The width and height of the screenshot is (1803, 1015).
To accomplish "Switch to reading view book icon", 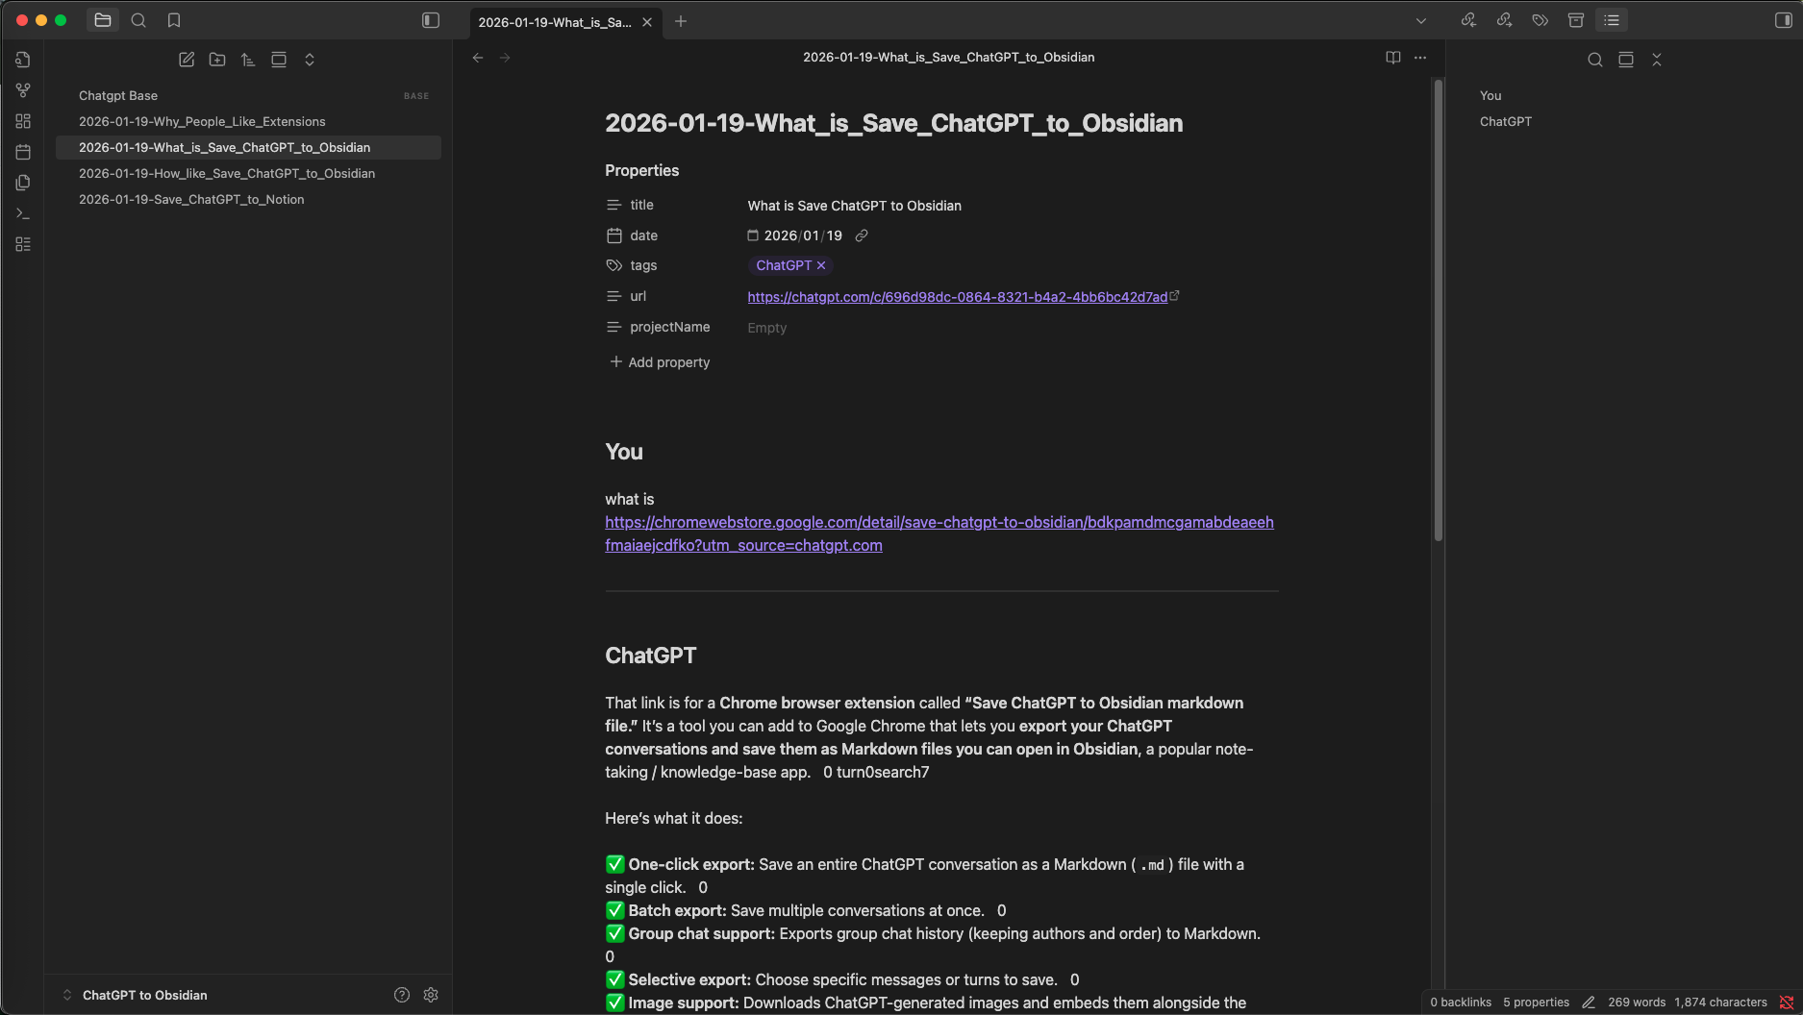I will [1392, 58].
